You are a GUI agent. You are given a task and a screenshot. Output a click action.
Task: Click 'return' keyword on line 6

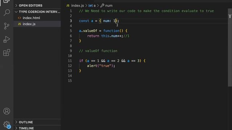(93, 36)
